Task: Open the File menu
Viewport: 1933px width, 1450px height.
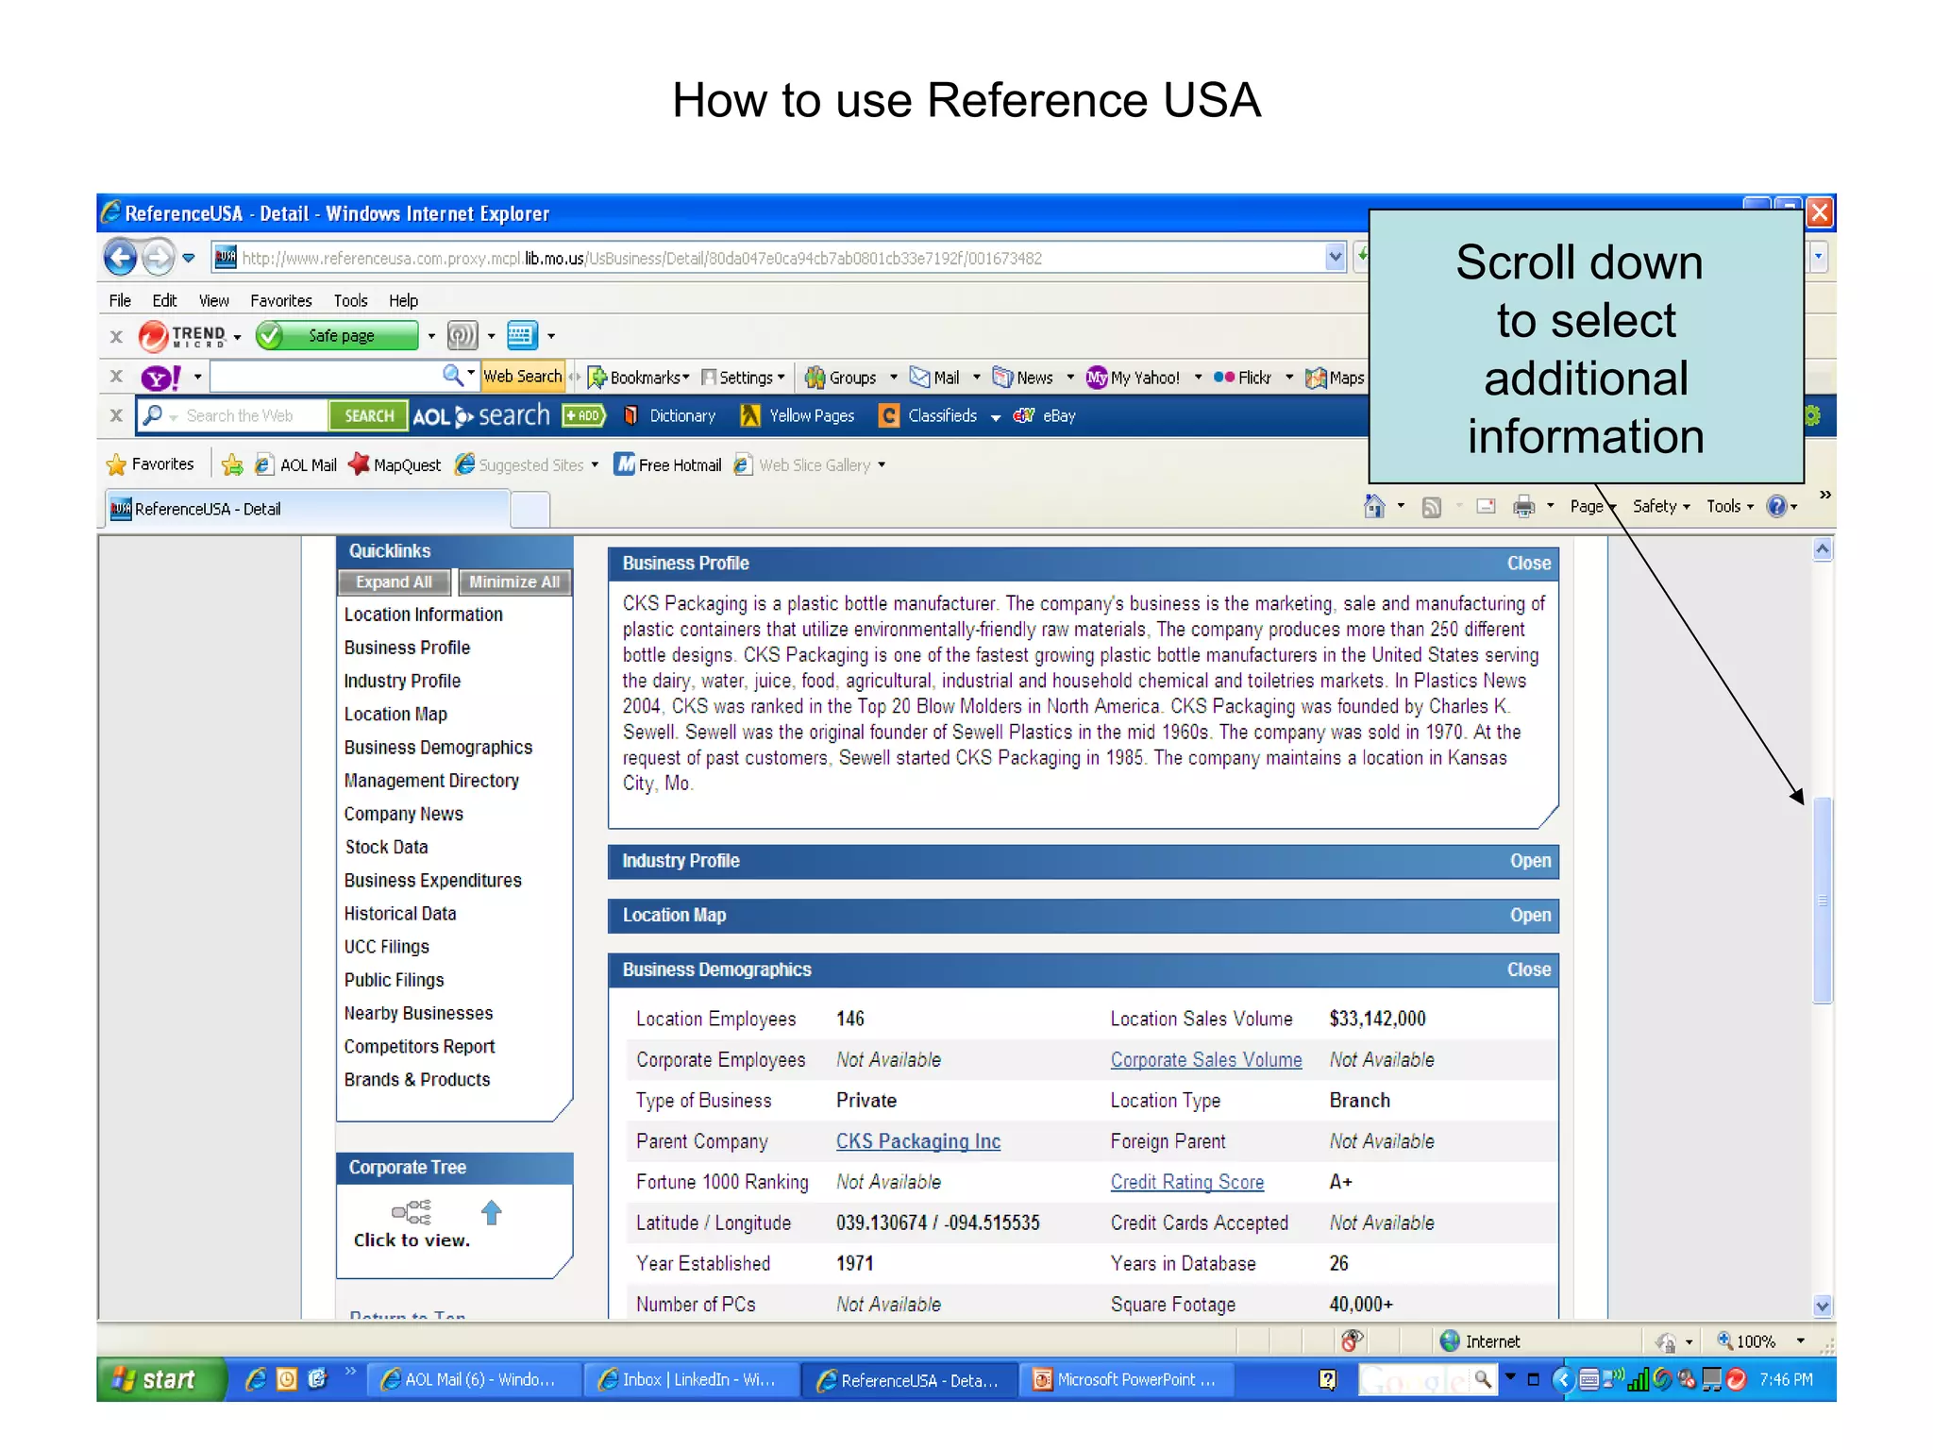Action: coord(120,300)
